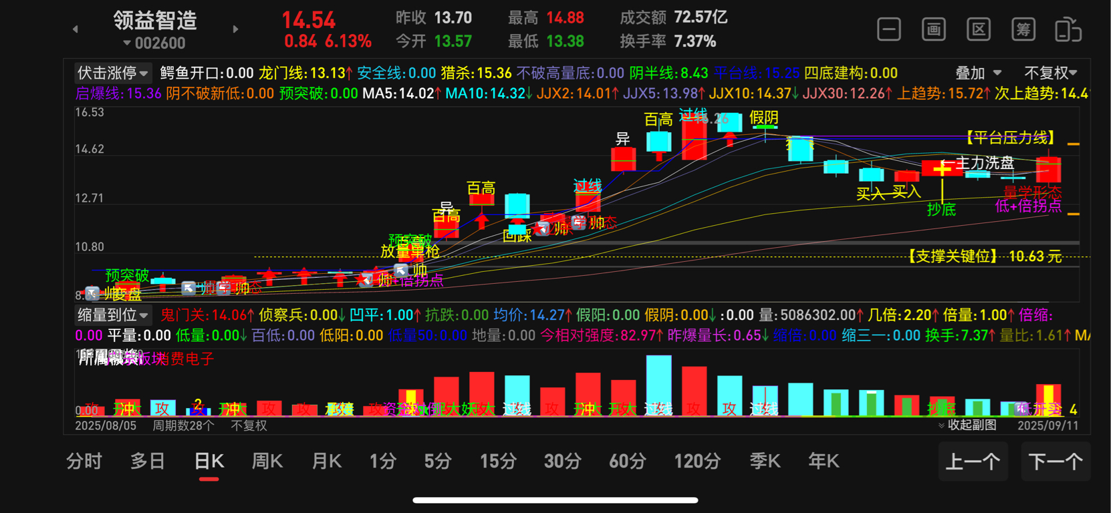Tap 不复权 label in date bar
1111x513 pixels.
249,425
